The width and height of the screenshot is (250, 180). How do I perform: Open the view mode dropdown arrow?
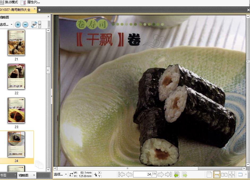246,174
